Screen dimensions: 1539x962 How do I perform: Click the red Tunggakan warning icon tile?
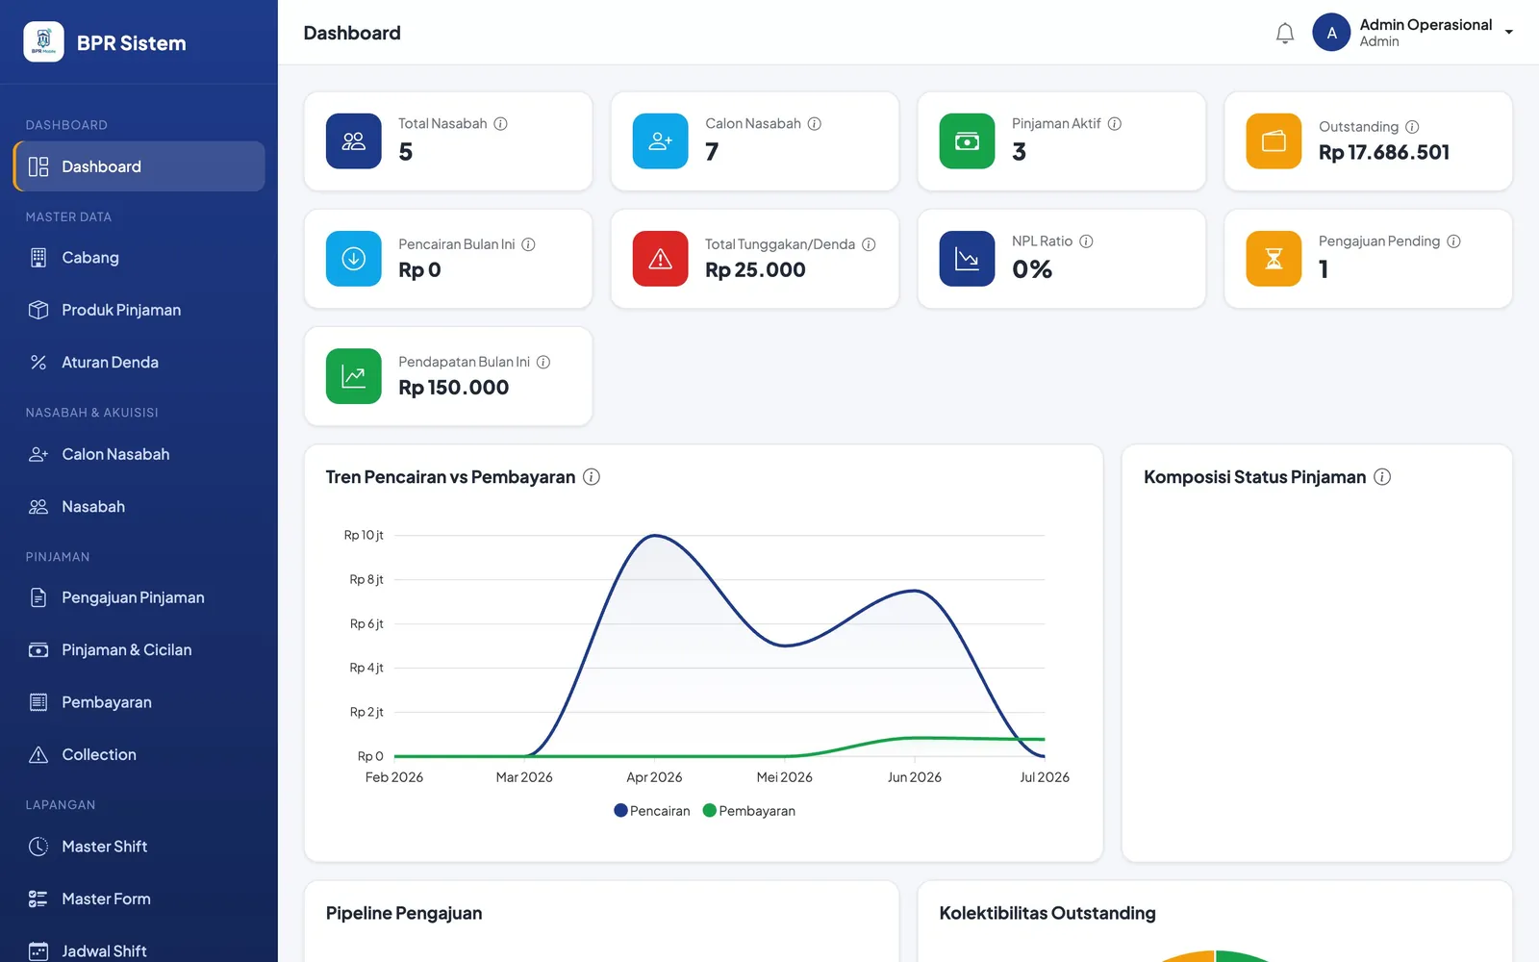pos(661,259)
